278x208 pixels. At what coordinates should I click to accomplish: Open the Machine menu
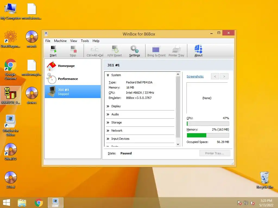[60, 41]
